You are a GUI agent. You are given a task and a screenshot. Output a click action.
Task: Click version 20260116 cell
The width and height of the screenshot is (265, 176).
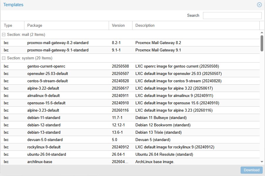click(x=120, y=110)
